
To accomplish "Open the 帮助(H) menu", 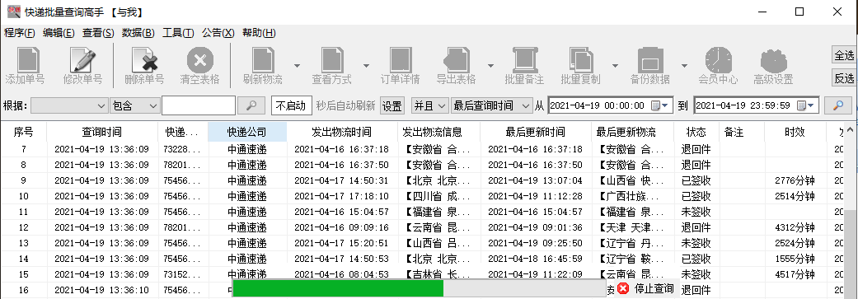I will tap(259, 33).
